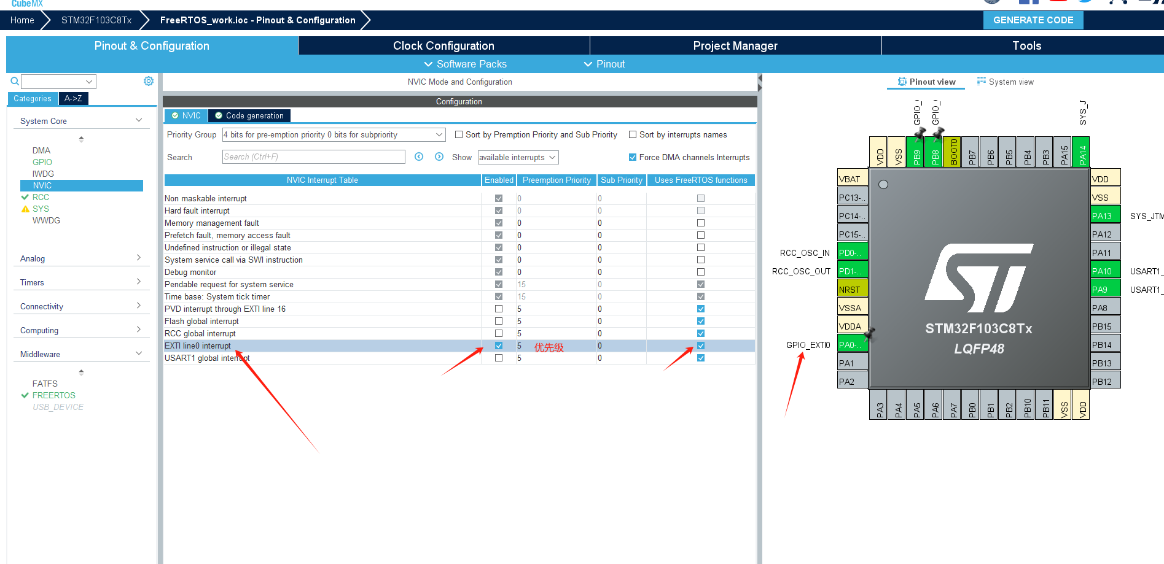Viewport: 1164px width, 564px height.
Task: Toggle Force DMA channels Interrupts checkbox
Action: pyautogui.click(x=633, y=157)
